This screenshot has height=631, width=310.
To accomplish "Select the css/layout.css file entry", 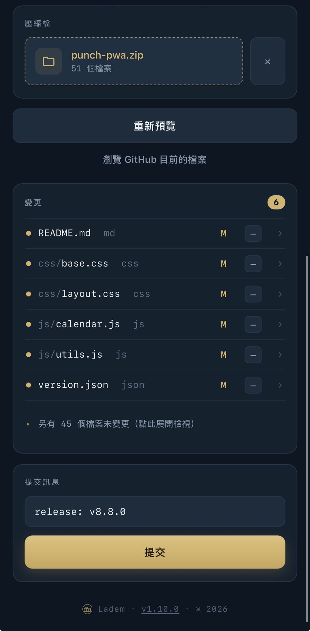I will (x=155, y=294).
